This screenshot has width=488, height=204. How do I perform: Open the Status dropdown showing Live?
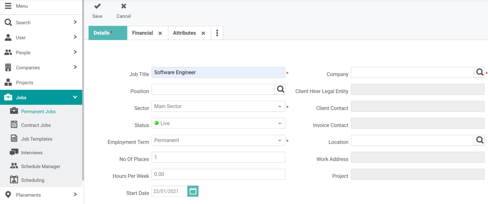(218, 123)
